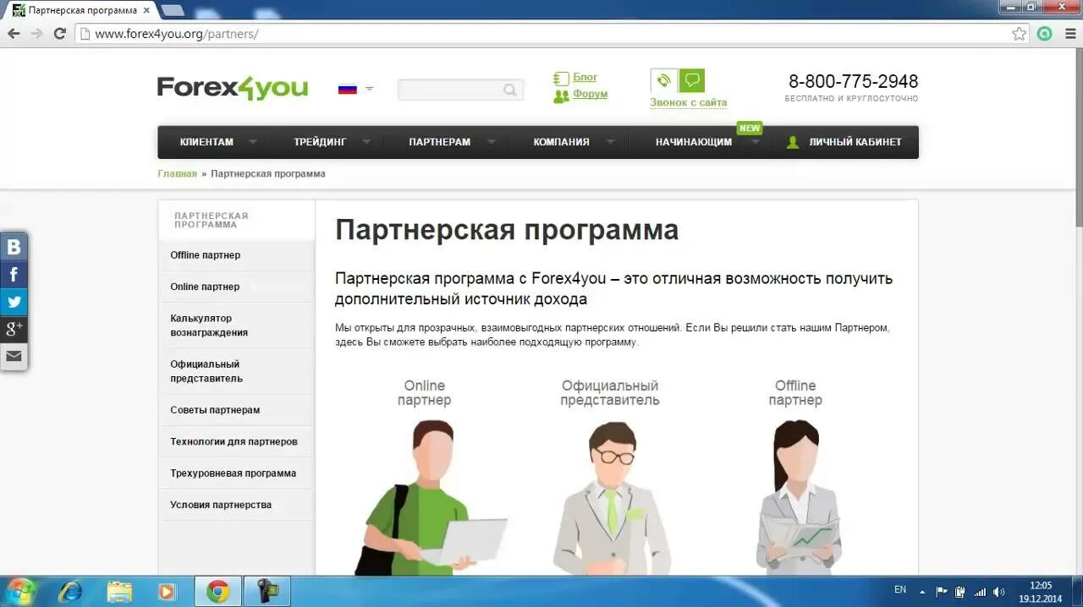Open the Chrome menu icon
This screenshot has height=607, width=1083.
tap(1069, 34)
